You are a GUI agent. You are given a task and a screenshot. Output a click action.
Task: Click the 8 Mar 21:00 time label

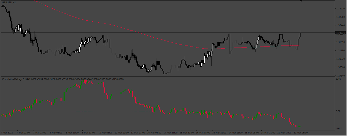pos(72,132)
